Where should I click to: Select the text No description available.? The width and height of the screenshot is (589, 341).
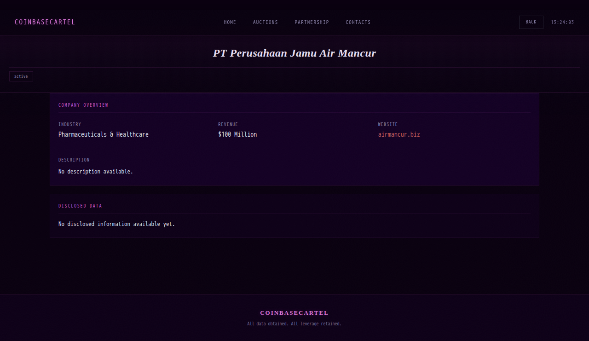tap(96, 171)
